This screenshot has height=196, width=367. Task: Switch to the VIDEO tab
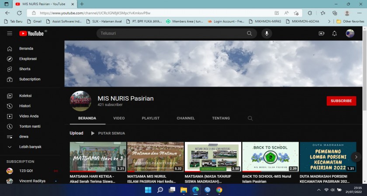pyautogui.click(x=119, y=118)
